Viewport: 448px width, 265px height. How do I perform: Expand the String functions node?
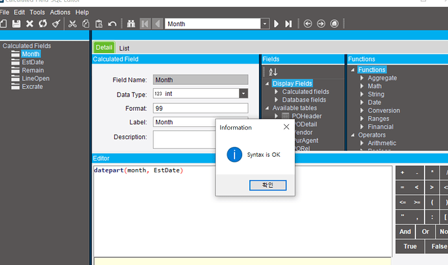click(x=362, y=94)
